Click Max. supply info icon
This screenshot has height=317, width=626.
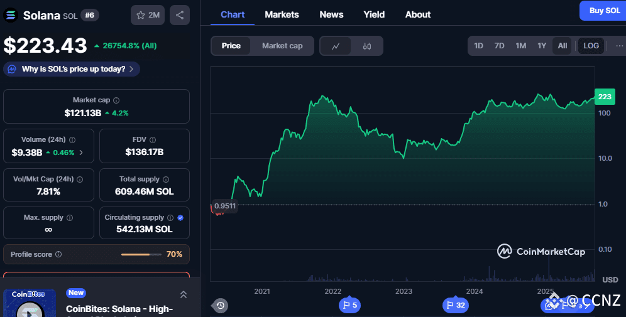(x=70, y=218)
